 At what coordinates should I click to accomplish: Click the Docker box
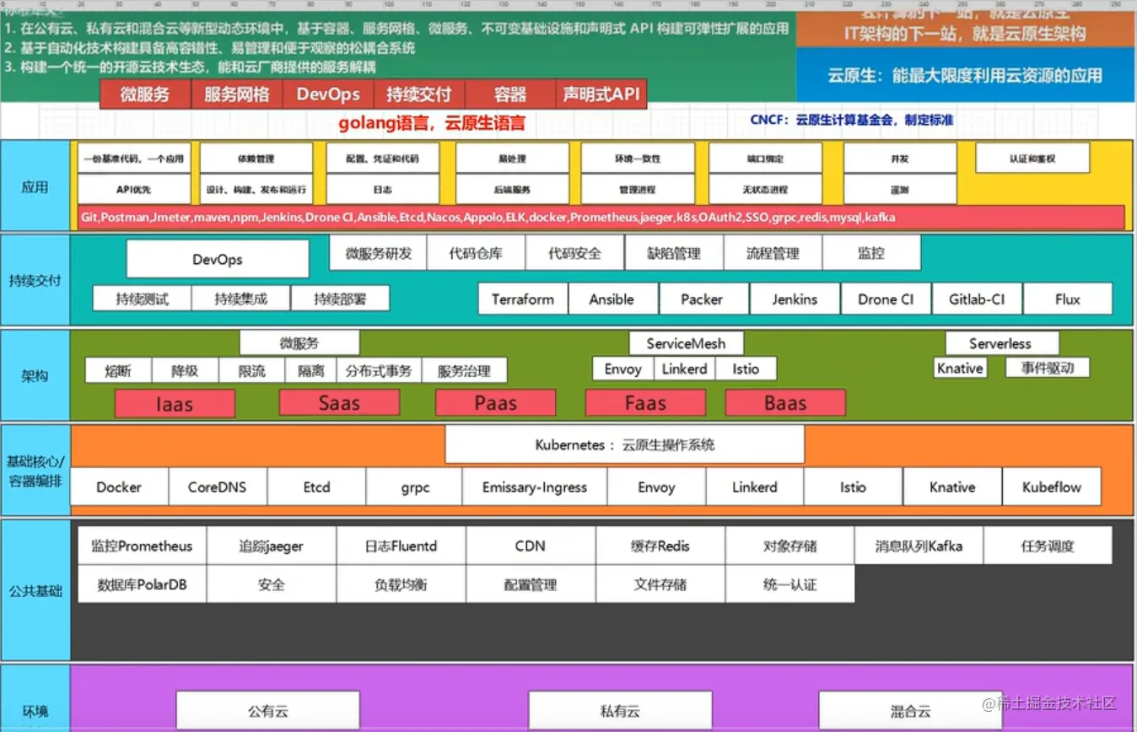coord(119,487)
